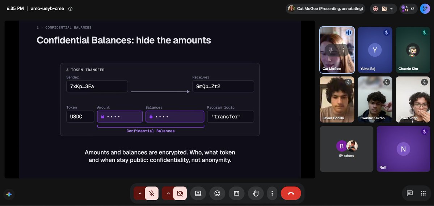Viewport: 434px width, 206px height.
Task: Pin Cat McGee's video tile
Action: tap(331, 50)
